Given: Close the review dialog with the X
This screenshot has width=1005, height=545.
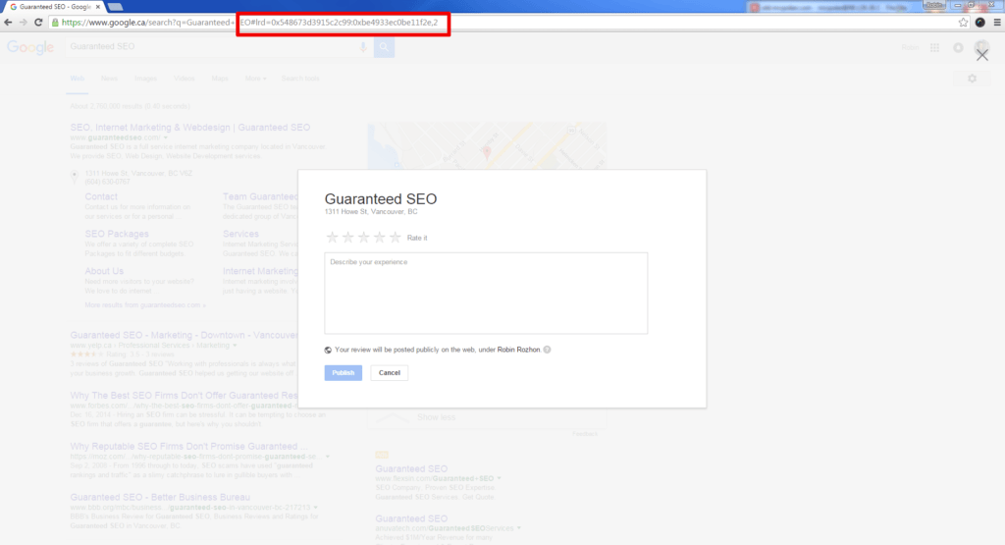Looking at the screenshot, I should tap(981, 55).
